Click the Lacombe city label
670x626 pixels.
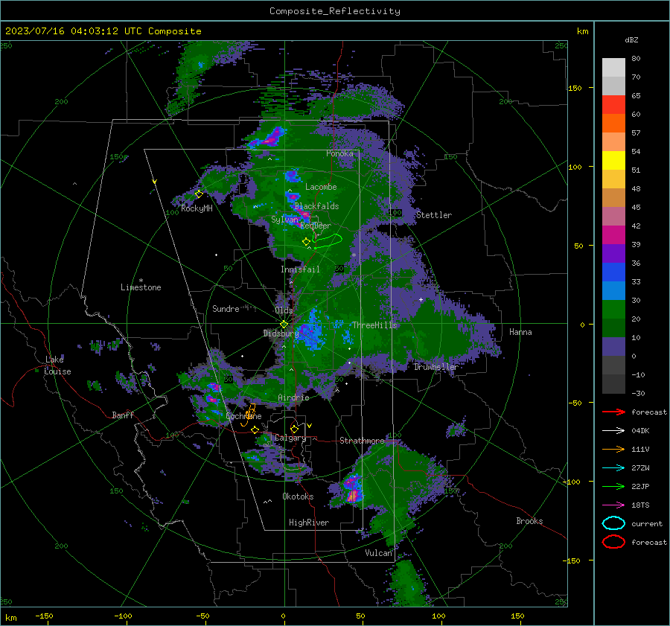(321, 187)
